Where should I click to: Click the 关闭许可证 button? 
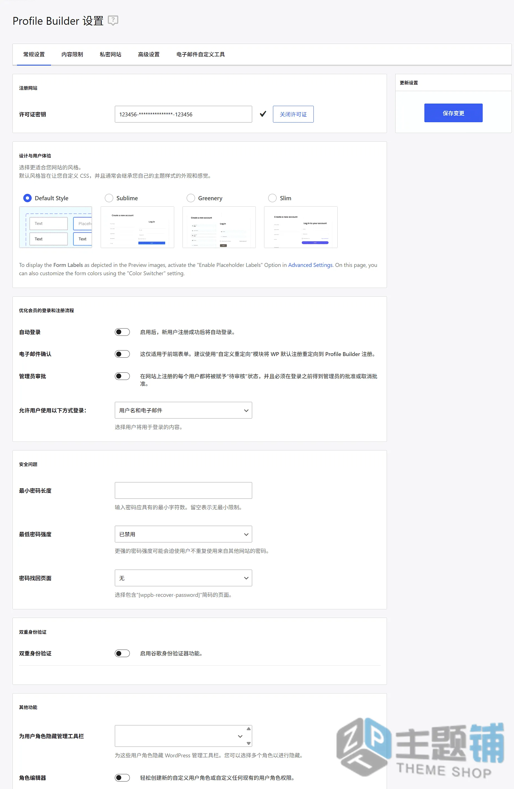coord(293,114)
